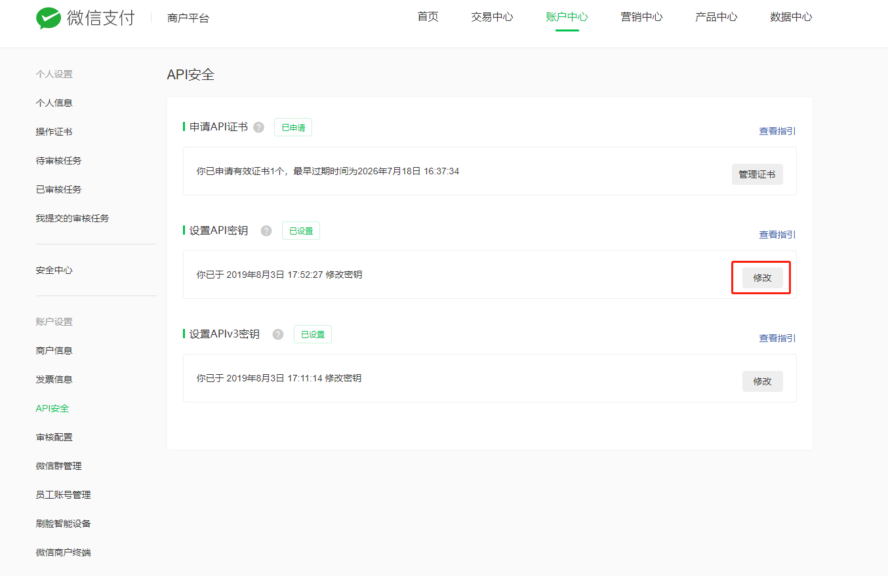Open 发票信息 in sidebar
The width and height of the screenshot is (888, 576).
[54, 379]
